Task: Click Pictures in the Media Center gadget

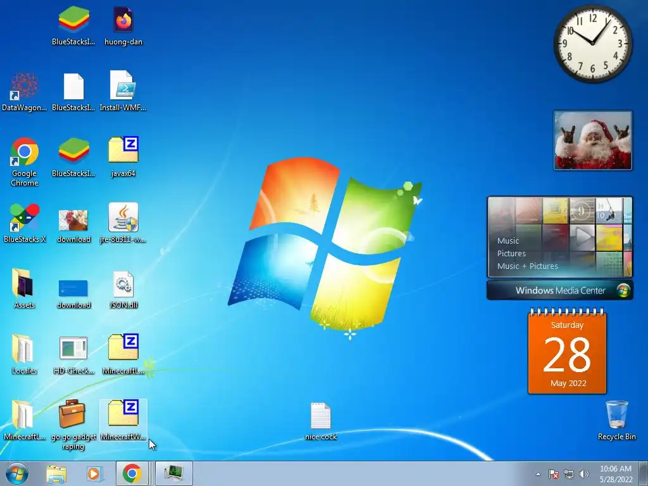Action: click(x=511, y=253)
